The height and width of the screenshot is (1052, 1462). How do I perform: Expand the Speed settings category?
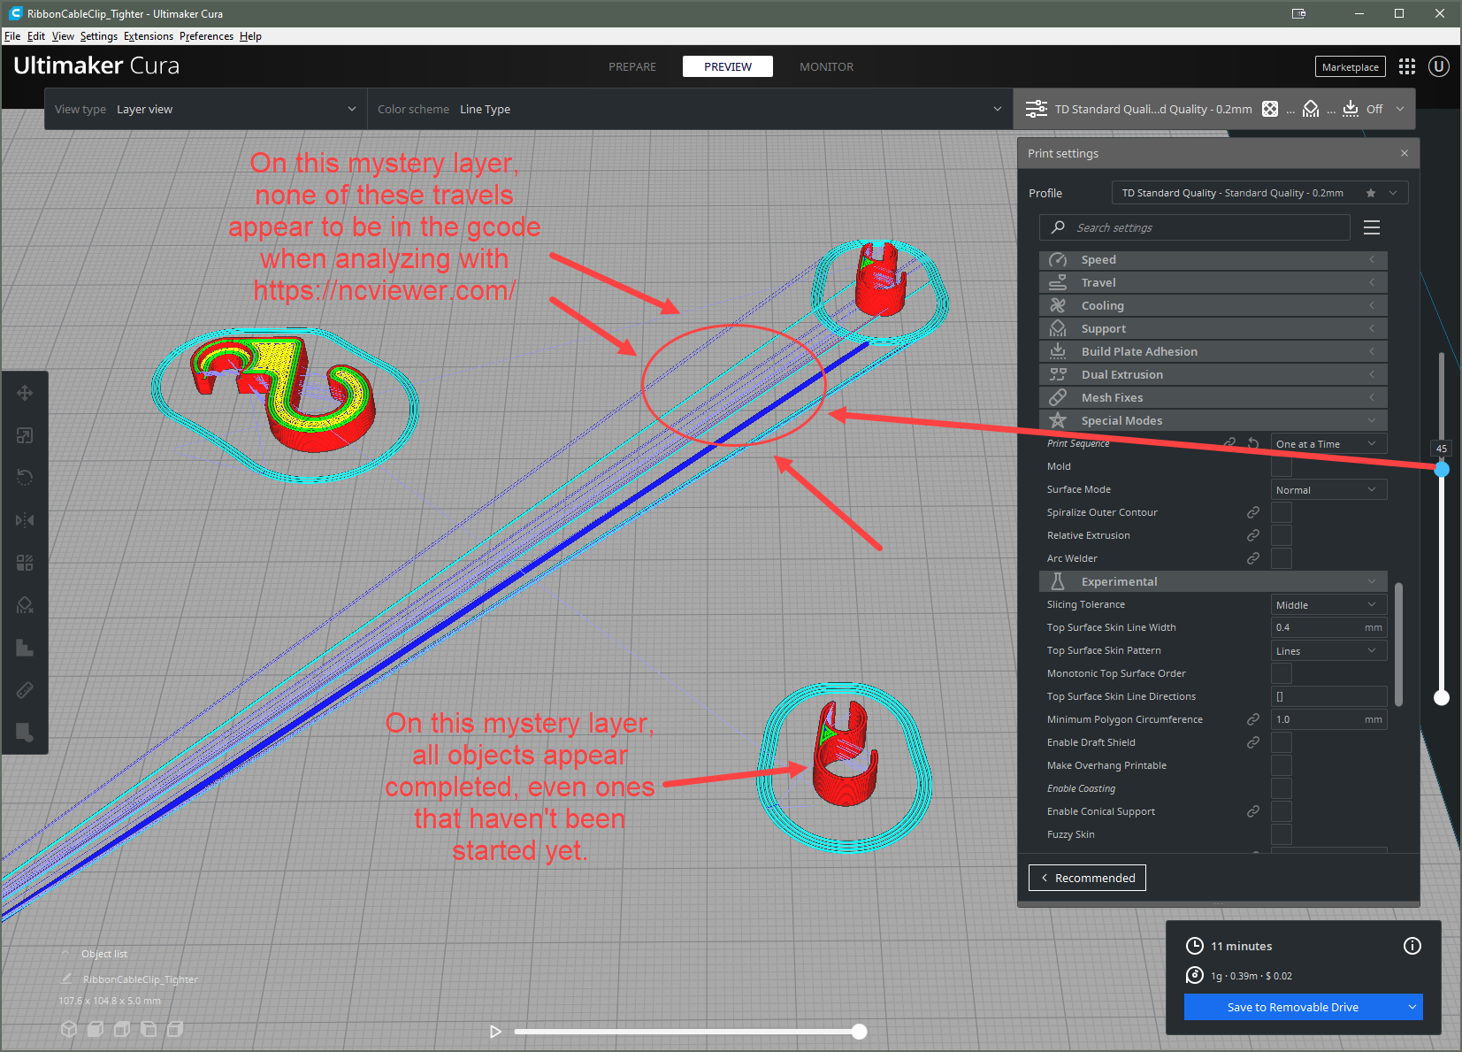[x=1213, y=259]
